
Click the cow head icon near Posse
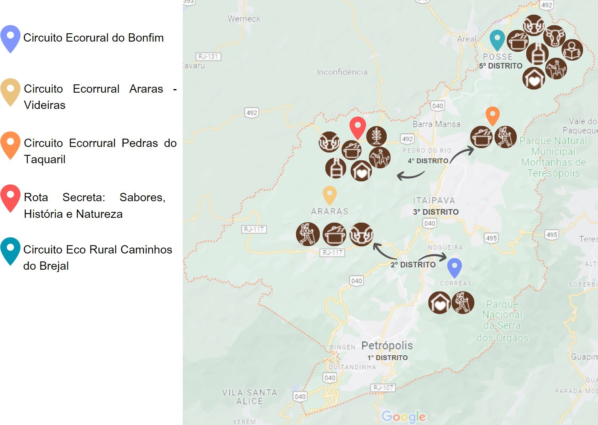point(554,36)
